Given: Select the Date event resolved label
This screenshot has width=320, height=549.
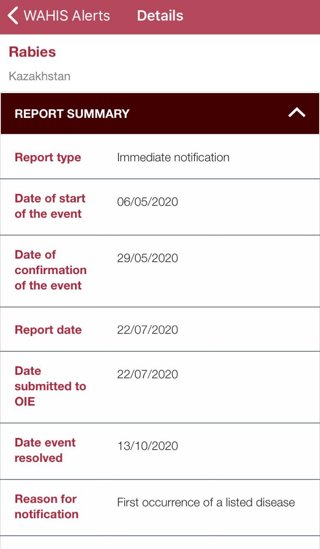Looking at the screenshot, I should pyautogui.click(x=45, y=450).
